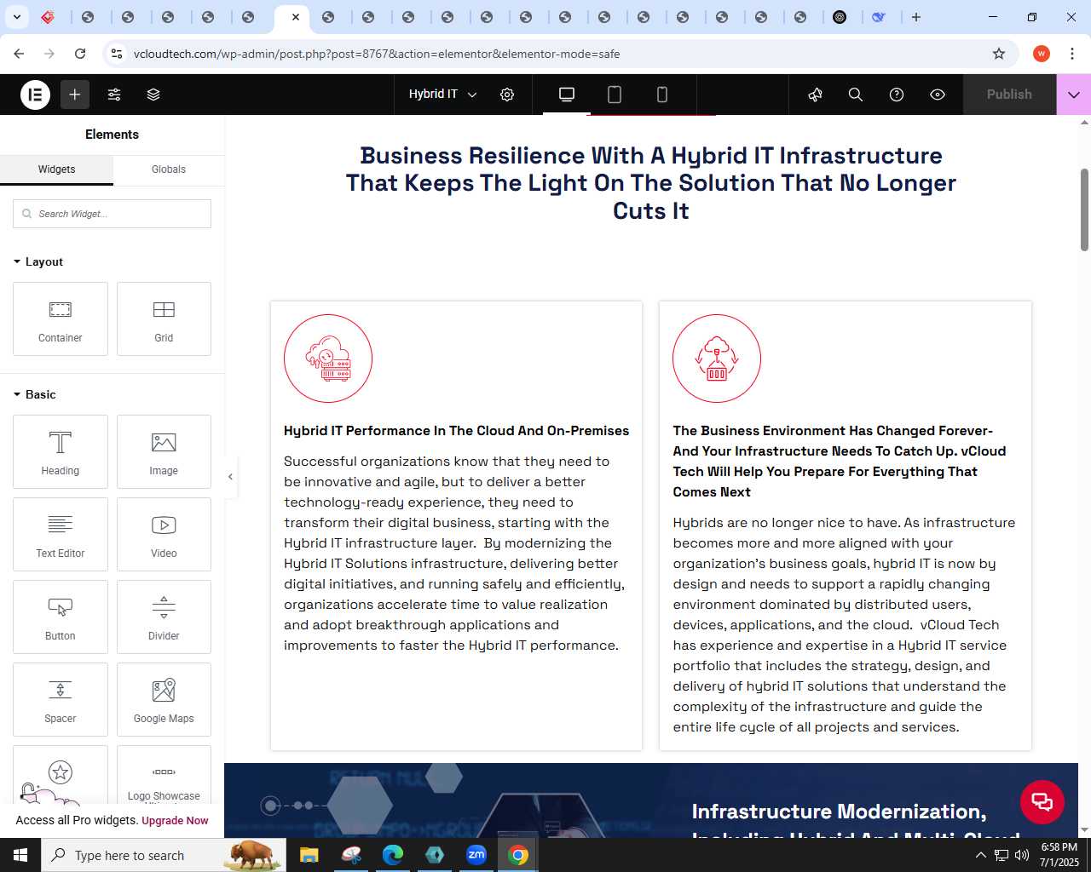
Task: Open What's New megaphone icon
Action: tap(815, 95)
